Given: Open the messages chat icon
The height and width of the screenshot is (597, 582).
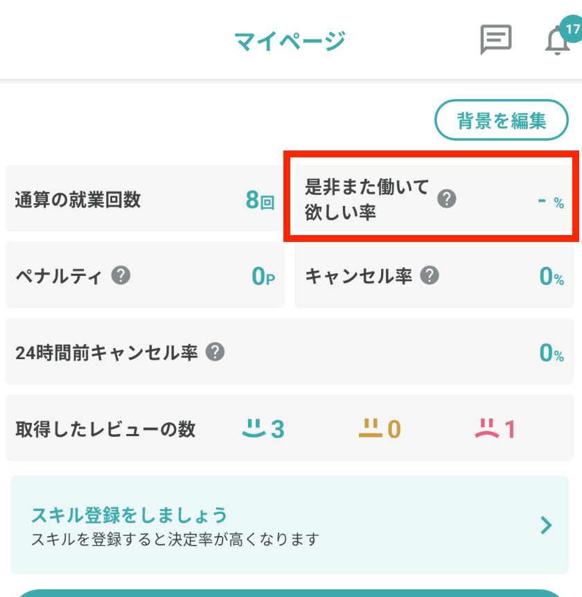Looking at the screenshot, I should pyautogui.click(x=495, y=40).
